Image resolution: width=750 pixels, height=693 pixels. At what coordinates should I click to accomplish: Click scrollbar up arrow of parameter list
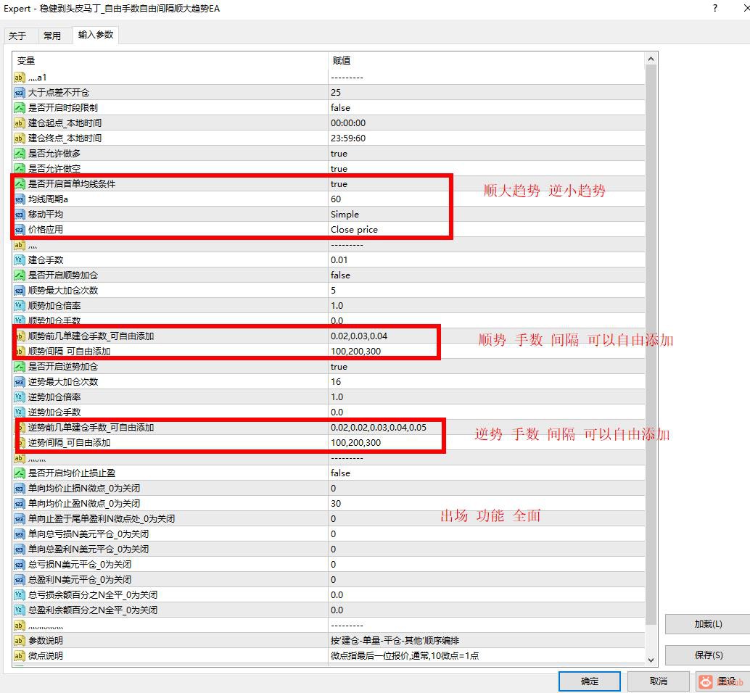[651, 59]
